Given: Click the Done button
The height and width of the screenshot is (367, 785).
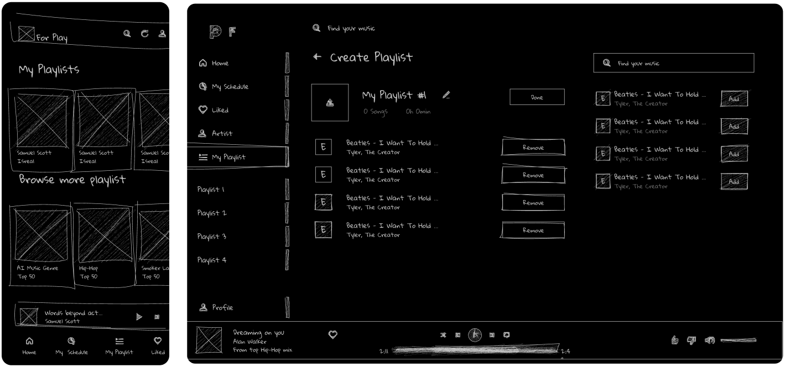Looking at the screenshot, I should [x=537, y=97].
